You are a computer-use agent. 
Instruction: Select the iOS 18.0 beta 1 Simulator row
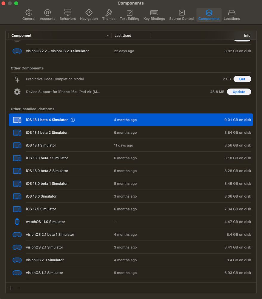click(x=131, y=184)
